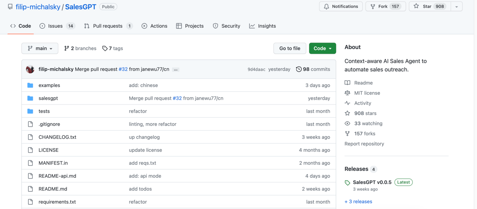Click the Go to file button

(x=290, y=49)
